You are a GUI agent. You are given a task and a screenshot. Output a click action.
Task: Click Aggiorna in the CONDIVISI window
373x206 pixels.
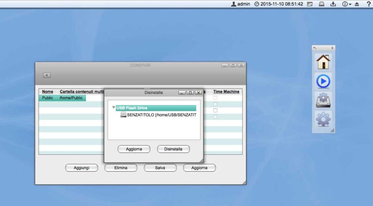[x=199, y=168]
